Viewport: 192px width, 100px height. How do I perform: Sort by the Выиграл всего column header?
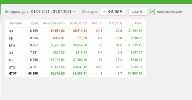(x=54, y=23)
